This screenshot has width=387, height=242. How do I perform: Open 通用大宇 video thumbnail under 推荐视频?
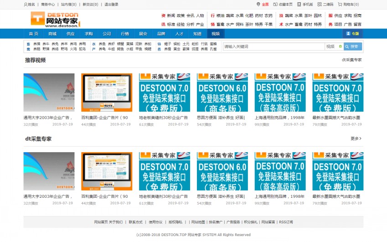coord(49,93)
